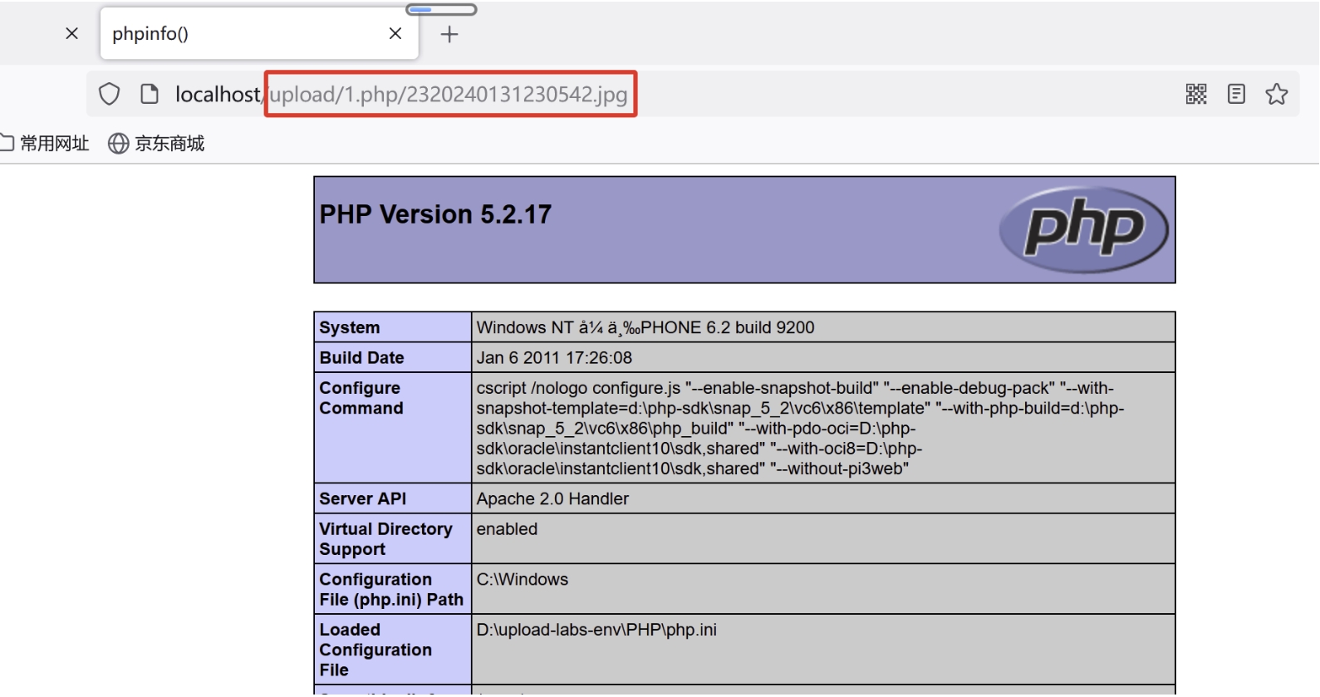Toggle reader view
This screenshot has width=1320, height=697.
1236,94
